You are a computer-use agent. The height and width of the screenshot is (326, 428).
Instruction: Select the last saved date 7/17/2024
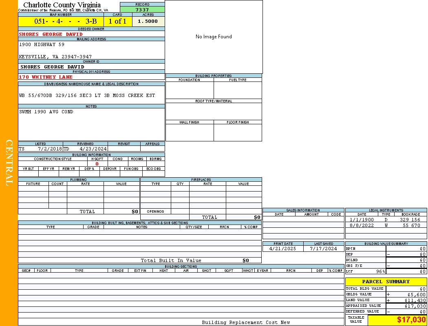coord(323,249)
